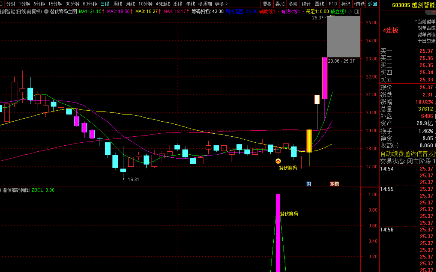Click the 标记 mark button

pyautogui.click(x=345, y=4)
